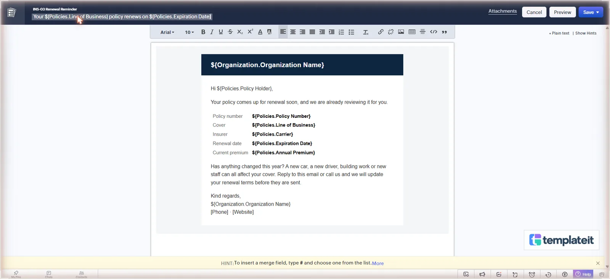Insert a table
Image resolution: width=610 pixels, height=279 pixels.
[412, 32]
